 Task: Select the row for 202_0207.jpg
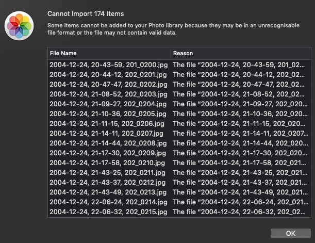(x=108, y=133)
